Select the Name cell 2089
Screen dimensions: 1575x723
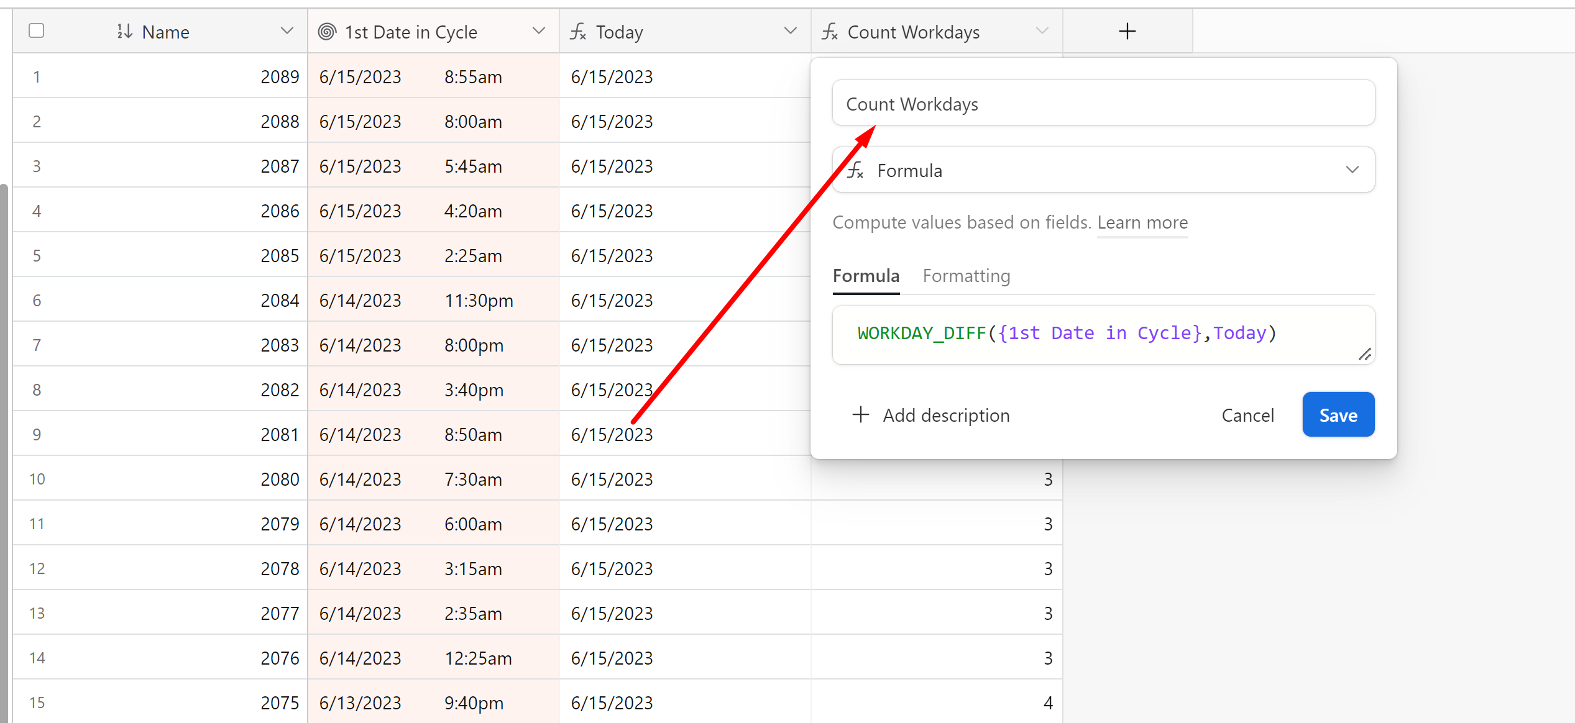(x=160, y=76)
